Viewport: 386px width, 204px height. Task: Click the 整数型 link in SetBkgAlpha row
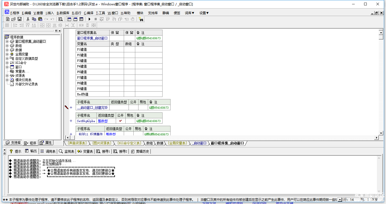pyautogui.click(x=103, y=121)
